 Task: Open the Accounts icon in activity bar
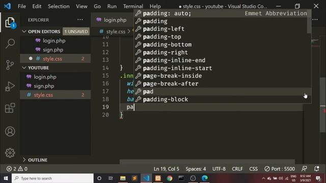(10, 132)
